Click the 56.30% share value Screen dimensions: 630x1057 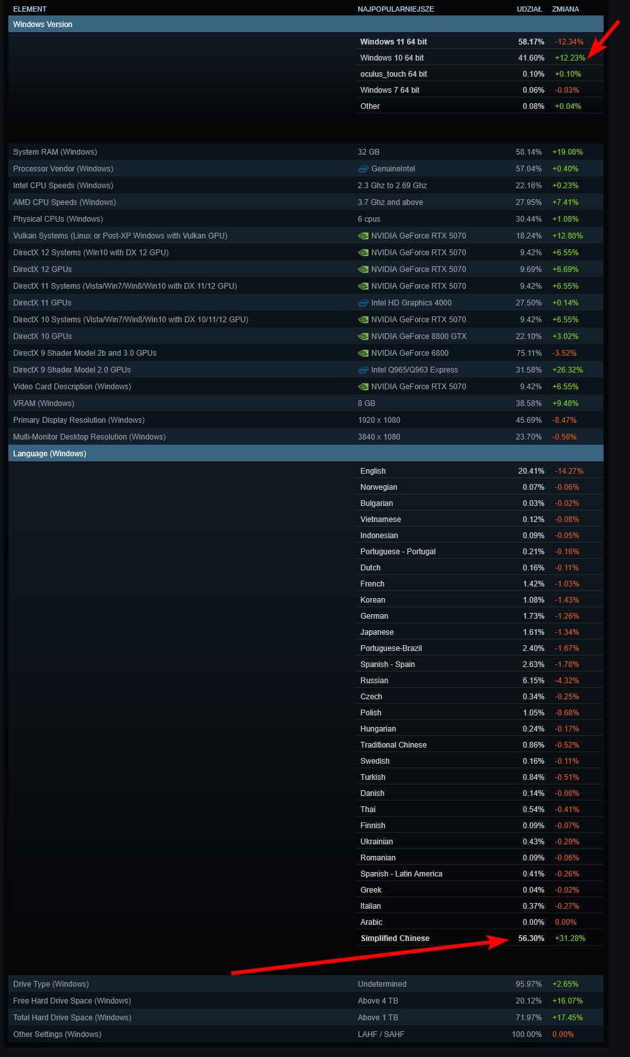(531, 938)
